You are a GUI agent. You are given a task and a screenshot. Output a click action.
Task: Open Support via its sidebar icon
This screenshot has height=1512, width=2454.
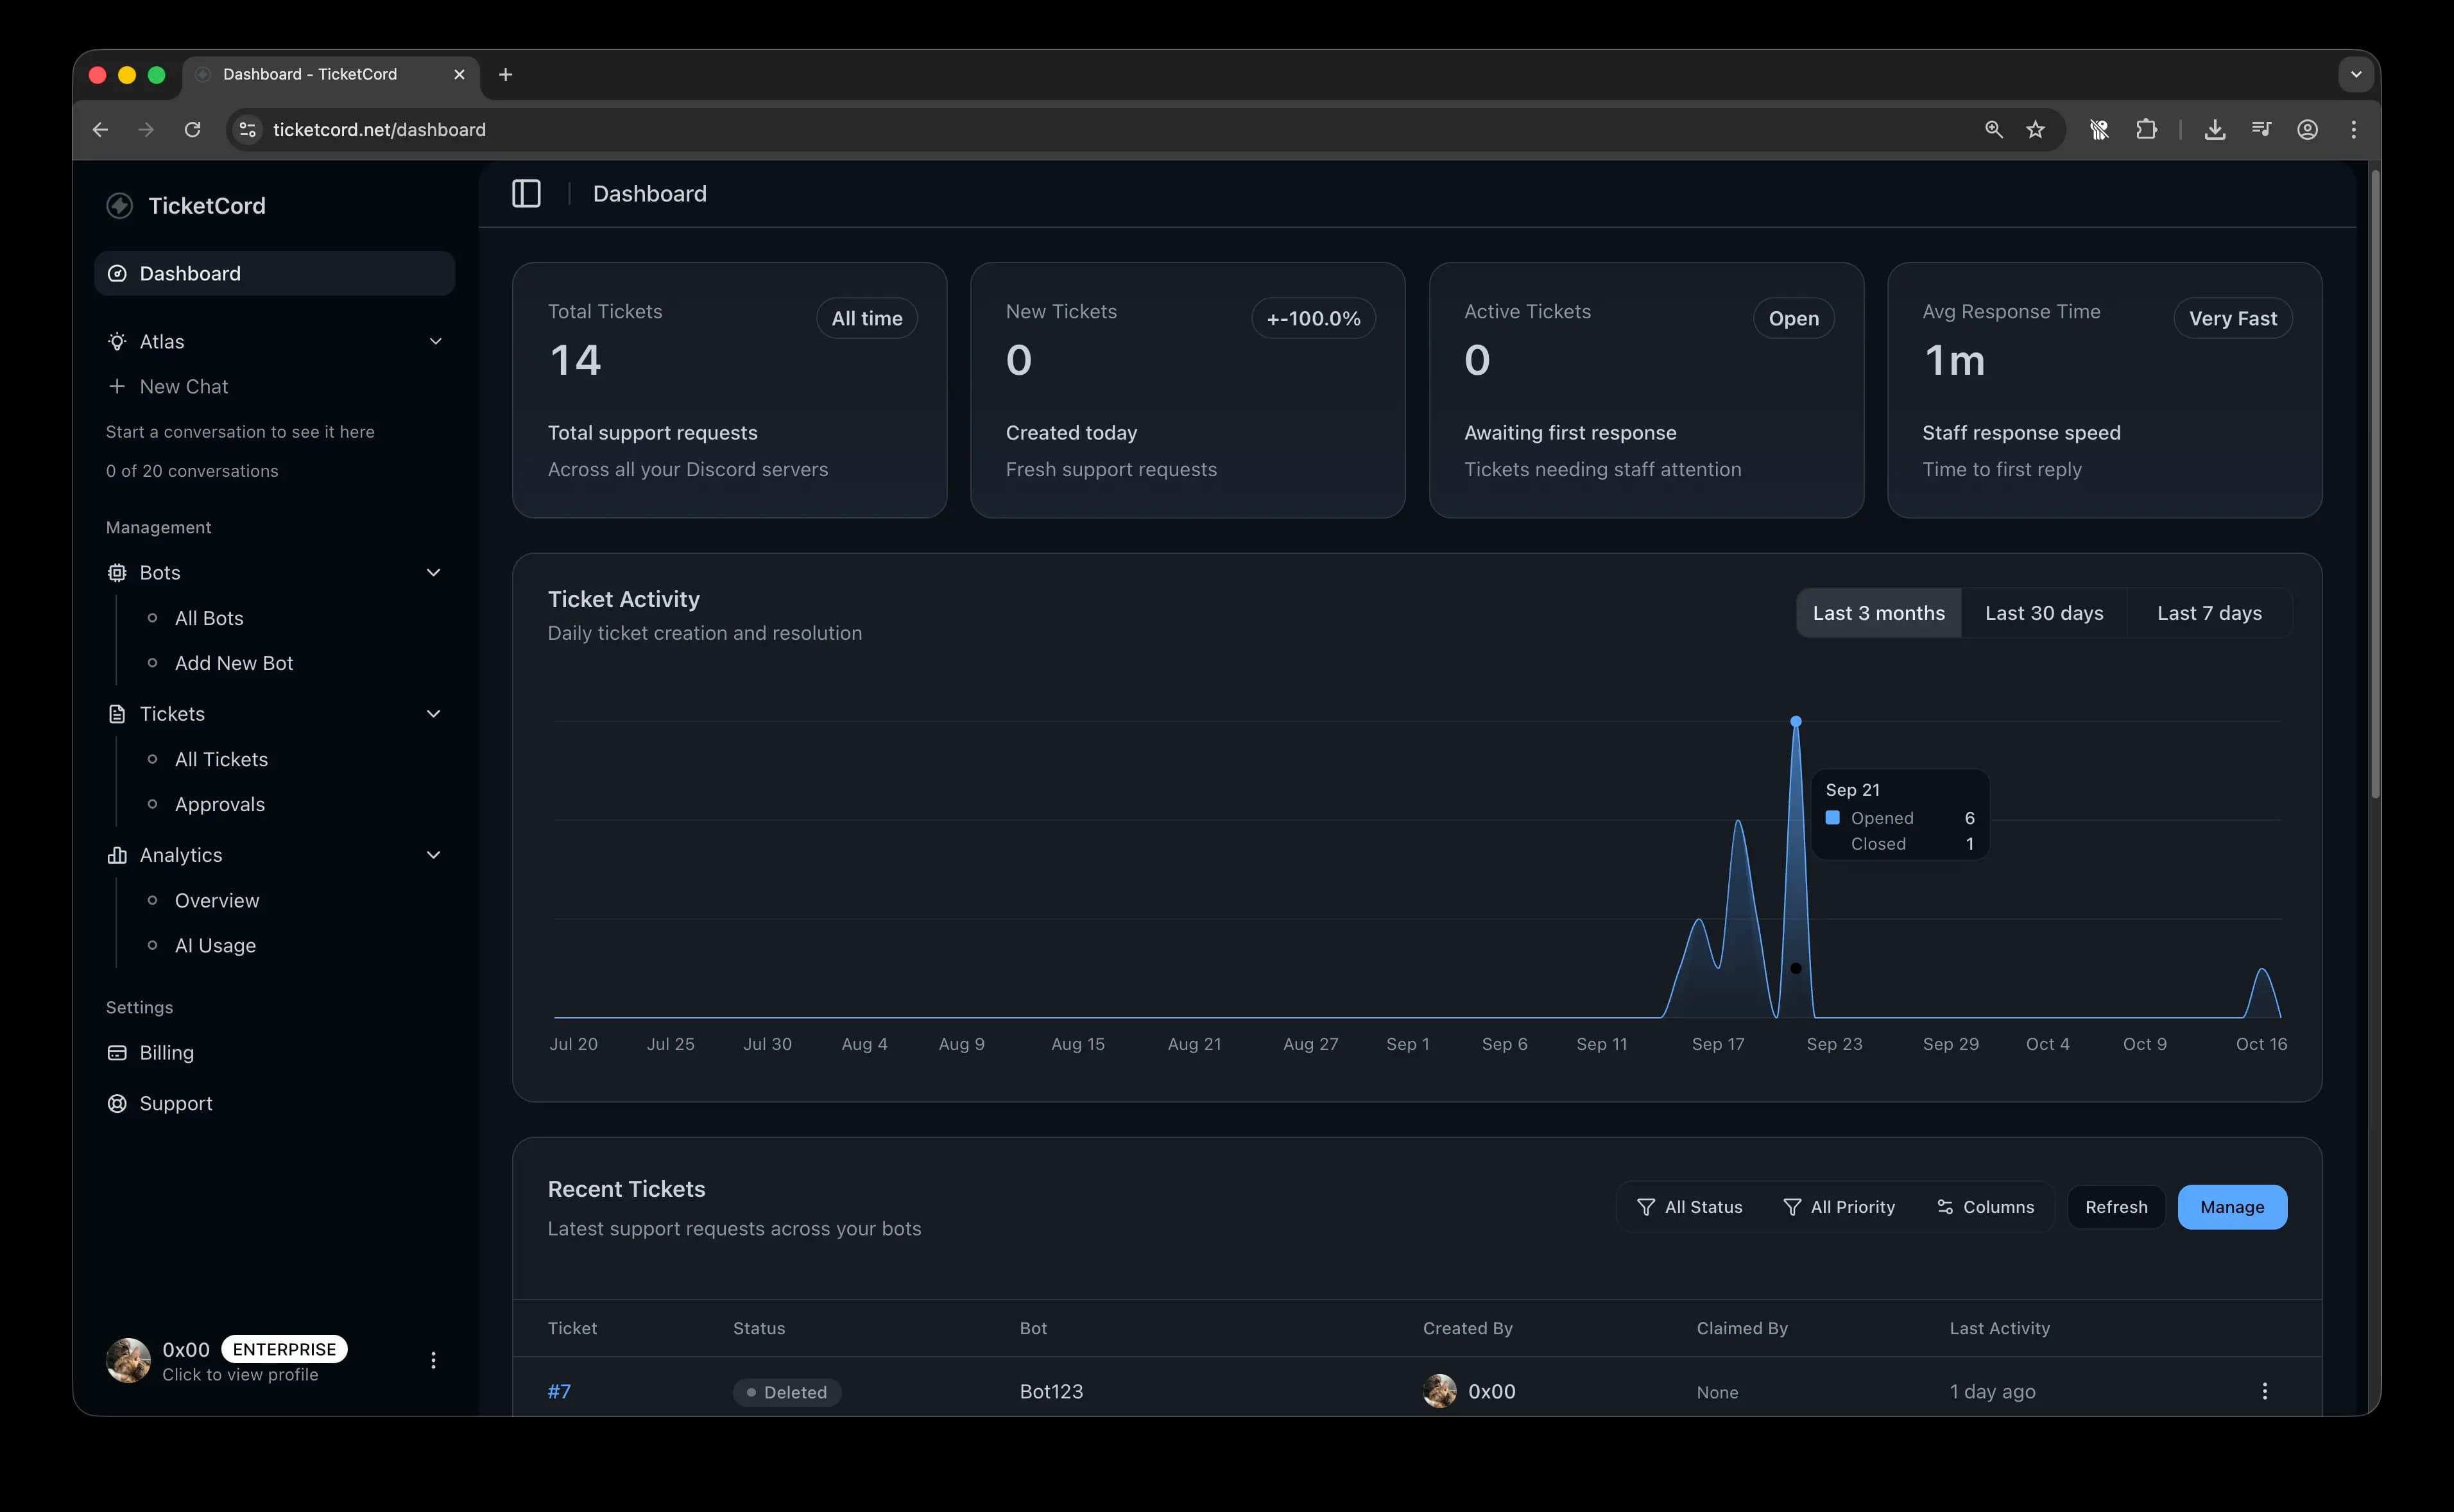117,1103
